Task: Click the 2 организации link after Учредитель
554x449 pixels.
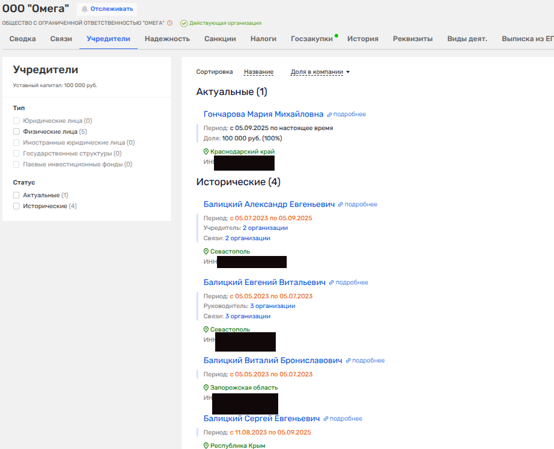Action: 265,228
